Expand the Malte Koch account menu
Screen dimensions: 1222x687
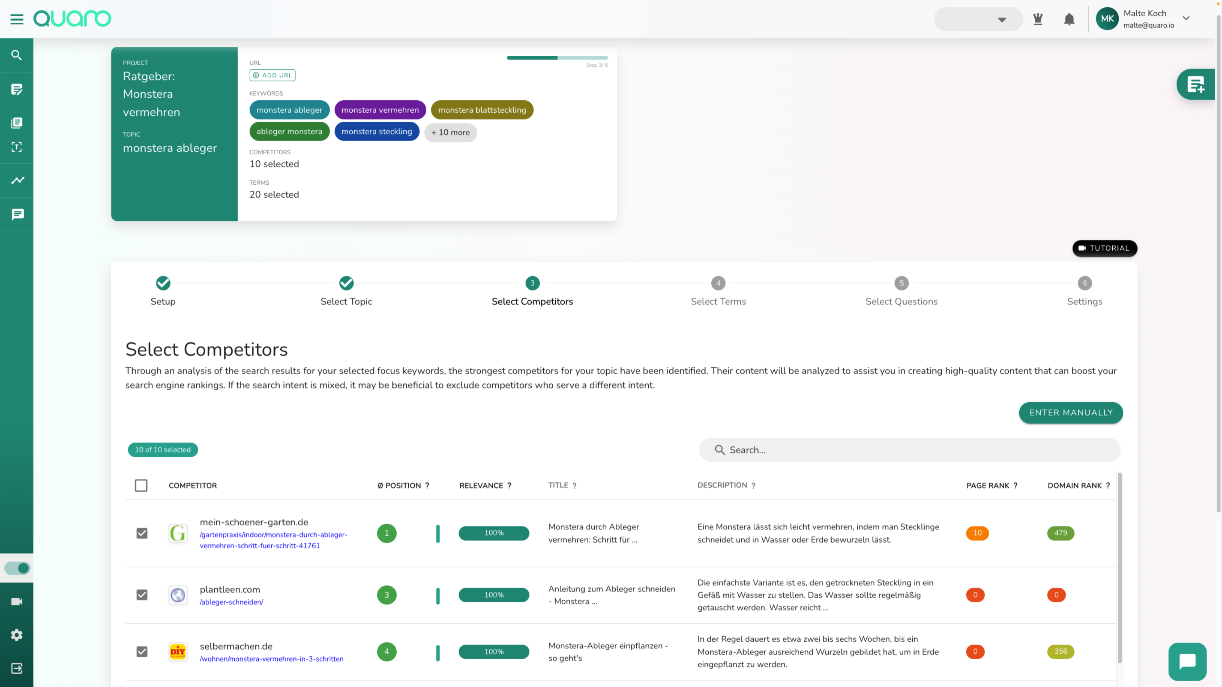1186,18
